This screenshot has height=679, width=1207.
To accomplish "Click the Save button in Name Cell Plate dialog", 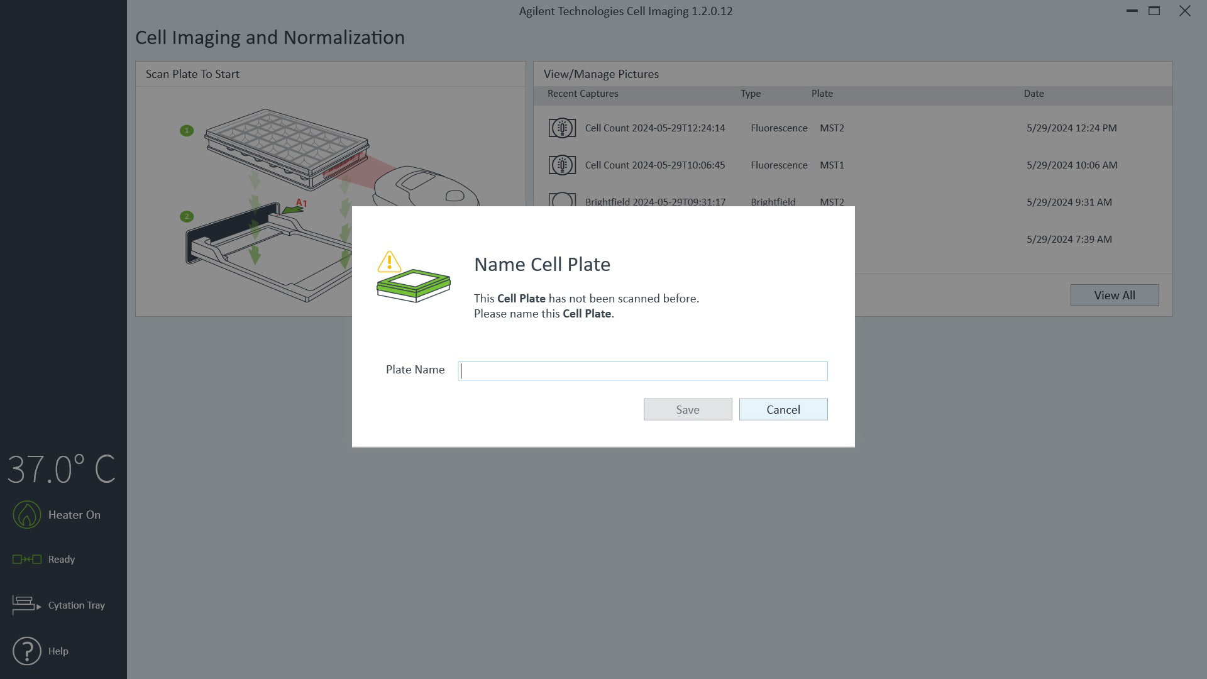I will click(688, 409).
